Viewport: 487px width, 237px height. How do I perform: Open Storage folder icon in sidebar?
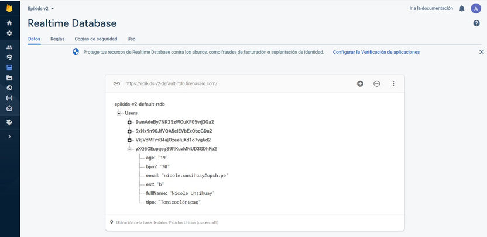pos(9,78)
